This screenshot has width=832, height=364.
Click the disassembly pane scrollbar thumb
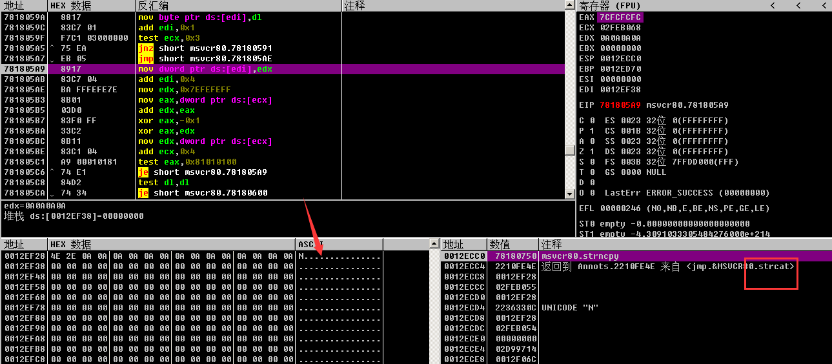(569, 150)
